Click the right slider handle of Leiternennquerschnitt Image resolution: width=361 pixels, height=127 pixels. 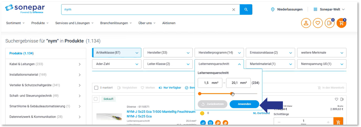pyautogui.click(x=231, y=94)
